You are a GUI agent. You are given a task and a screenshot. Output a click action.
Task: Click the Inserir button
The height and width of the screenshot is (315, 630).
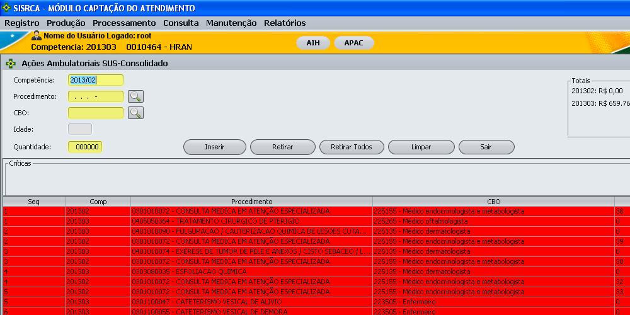(214, 147)
